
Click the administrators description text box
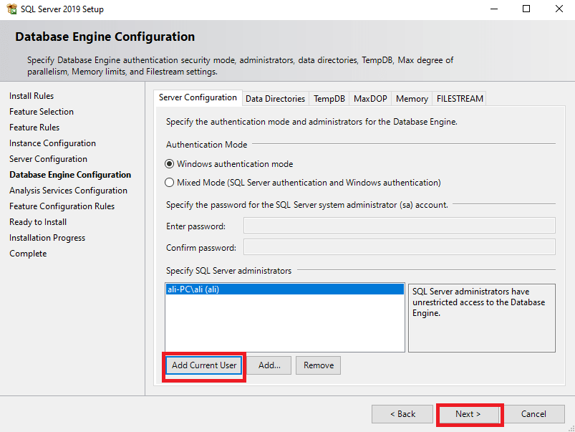[x=482, y=318]
